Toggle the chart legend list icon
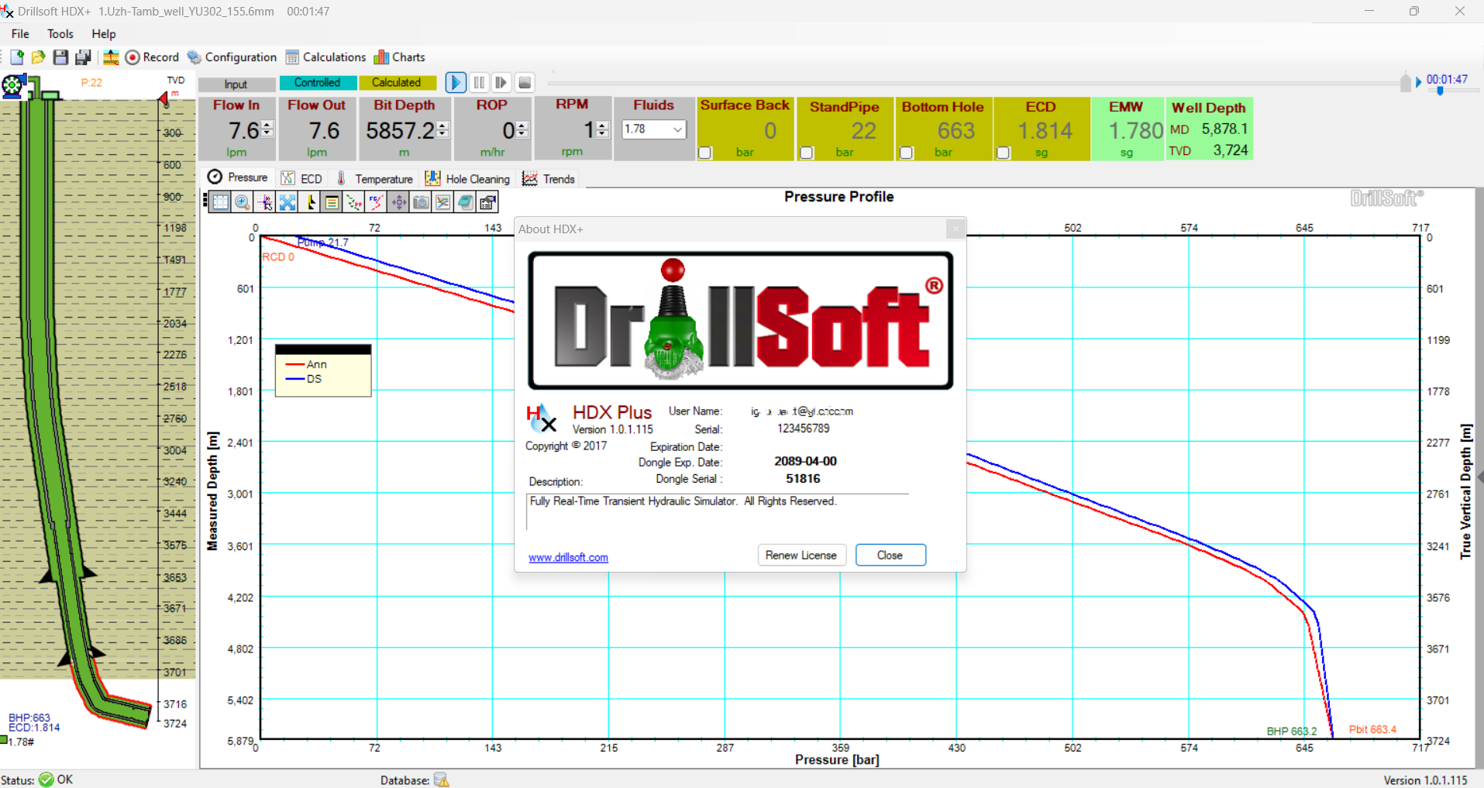1484x788 pixels. click(x=332, y=202)
